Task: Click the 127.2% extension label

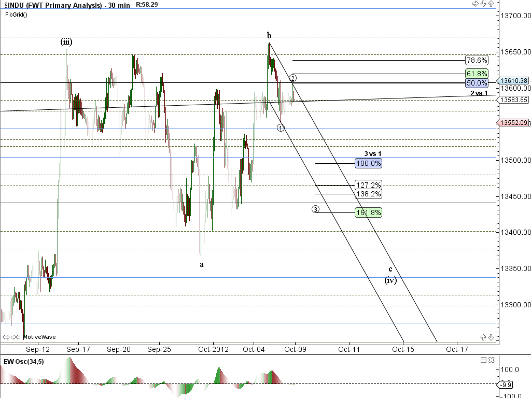Action: [x=369, y=185]
